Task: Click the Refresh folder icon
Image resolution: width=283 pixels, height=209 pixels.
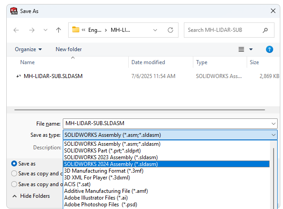Action: (170, 30)
